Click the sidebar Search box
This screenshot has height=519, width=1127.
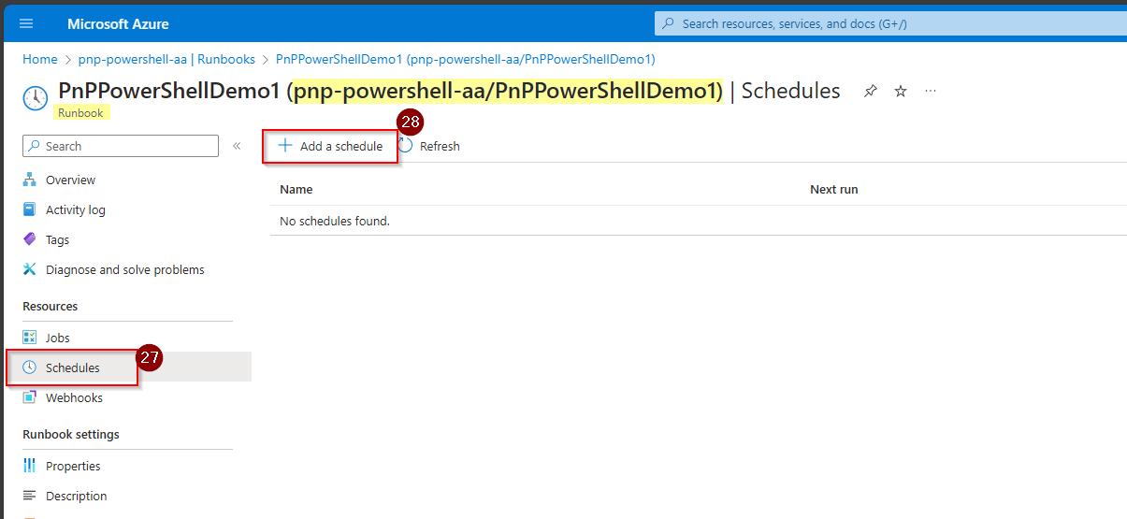pyautogui.click(x=121, y=146)
